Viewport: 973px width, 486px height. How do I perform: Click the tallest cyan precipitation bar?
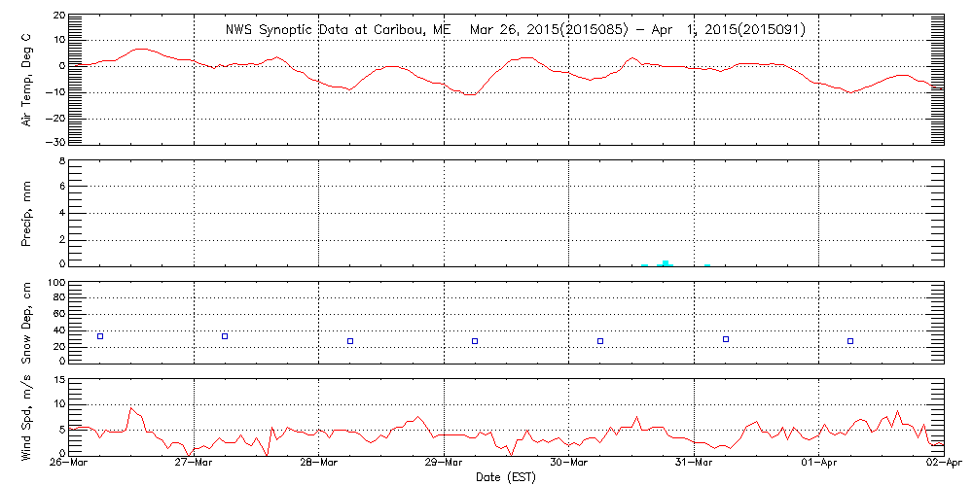tap(666, 262)
